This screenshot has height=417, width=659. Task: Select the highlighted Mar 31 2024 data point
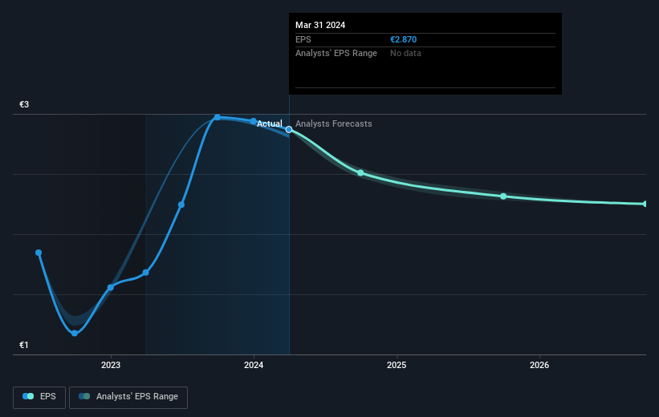pyautogui.click(x=289, y=129)
